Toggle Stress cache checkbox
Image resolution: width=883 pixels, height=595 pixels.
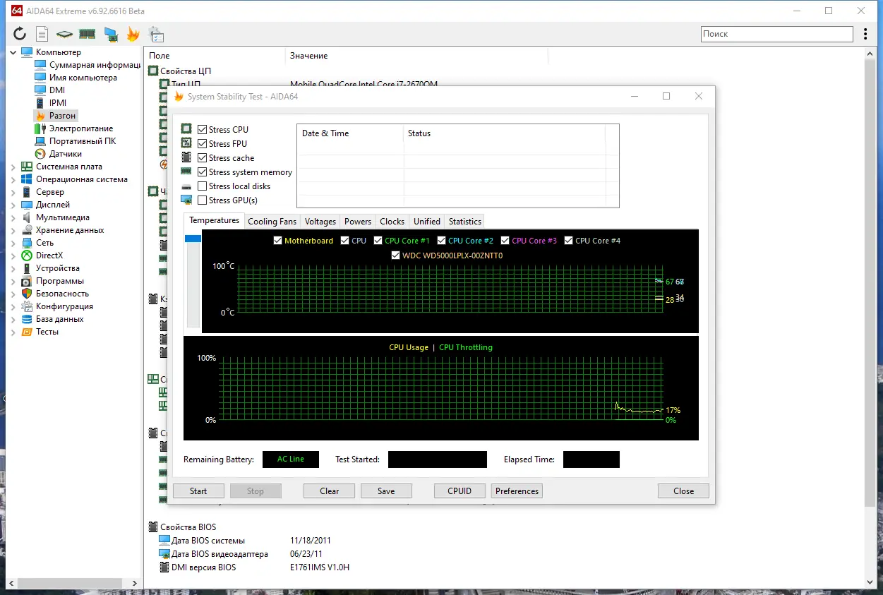[x=203, y=158]
